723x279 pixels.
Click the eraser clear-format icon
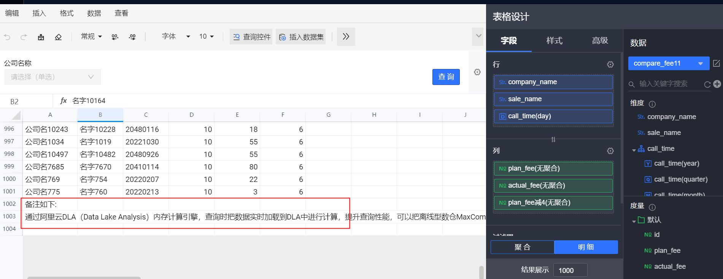tap(58, 37)
